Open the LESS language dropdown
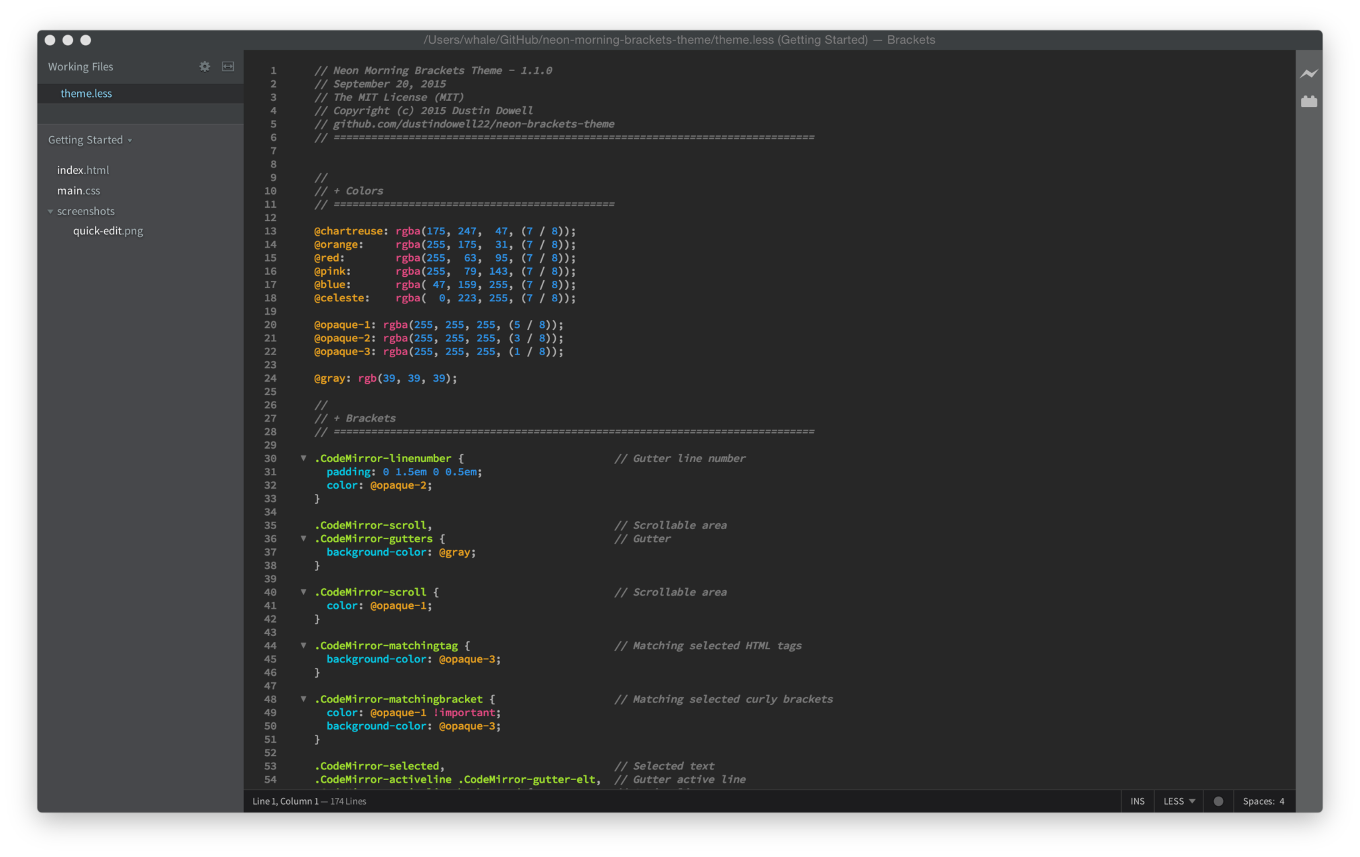The width and height of the screenshot is (1360, 857). click(x=1179, y=801)
